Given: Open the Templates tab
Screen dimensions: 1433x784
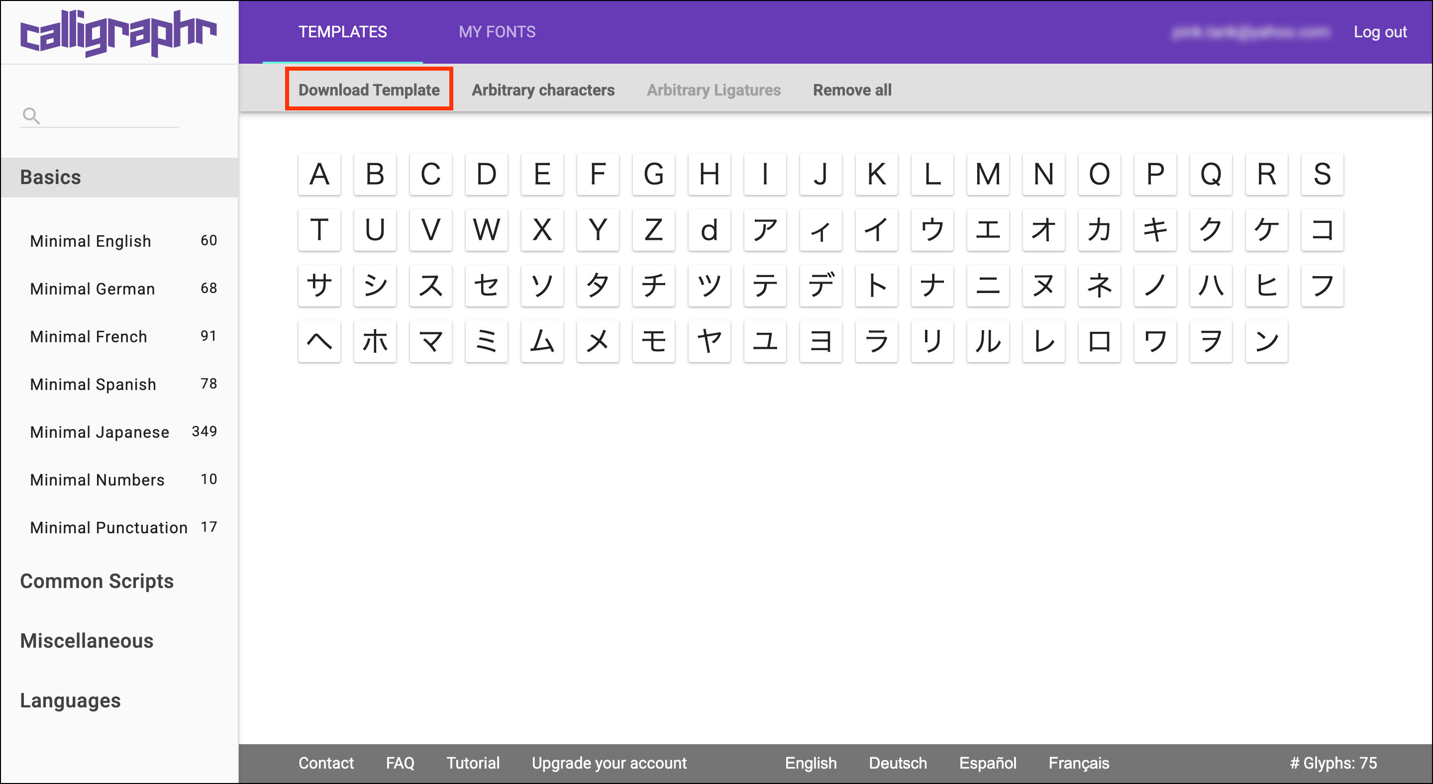Looking at the screenshot, I should 343,32.
